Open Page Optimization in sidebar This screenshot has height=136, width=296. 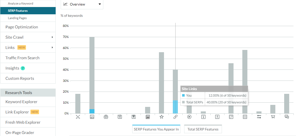(22, 27)
